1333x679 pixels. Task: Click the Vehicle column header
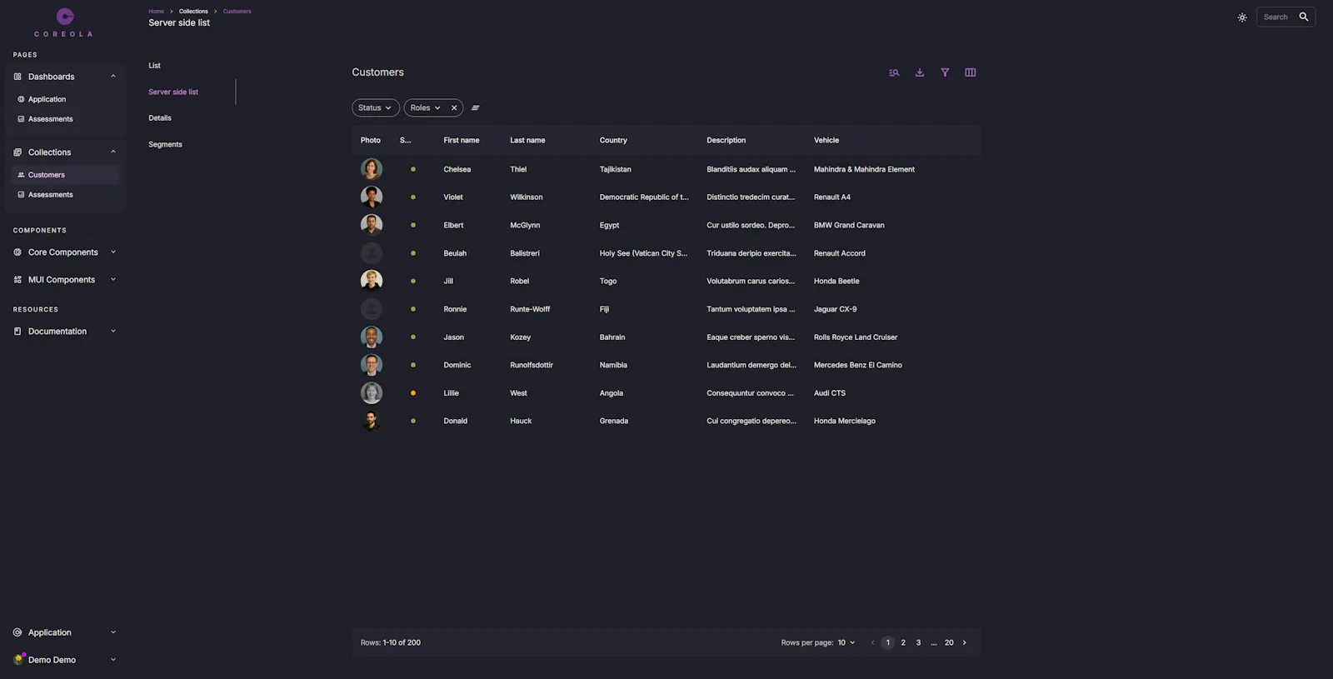(826, 141)
